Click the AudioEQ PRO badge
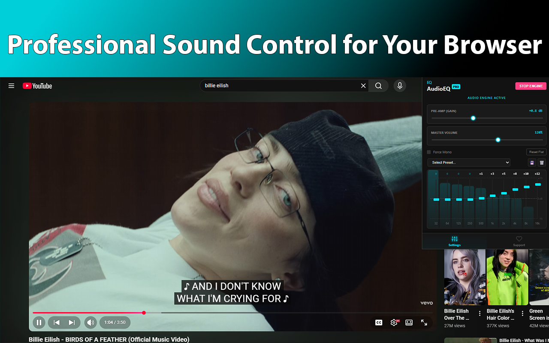 pyautogui.click(x=456, y=87)
